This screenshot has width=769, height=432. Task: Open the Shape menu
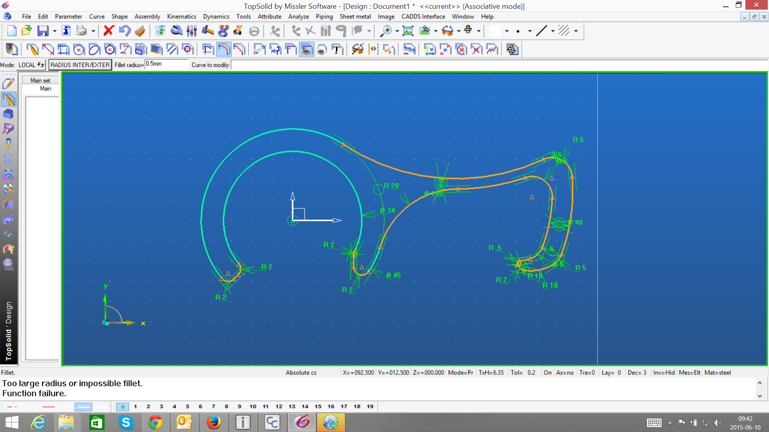pos(119,16)
